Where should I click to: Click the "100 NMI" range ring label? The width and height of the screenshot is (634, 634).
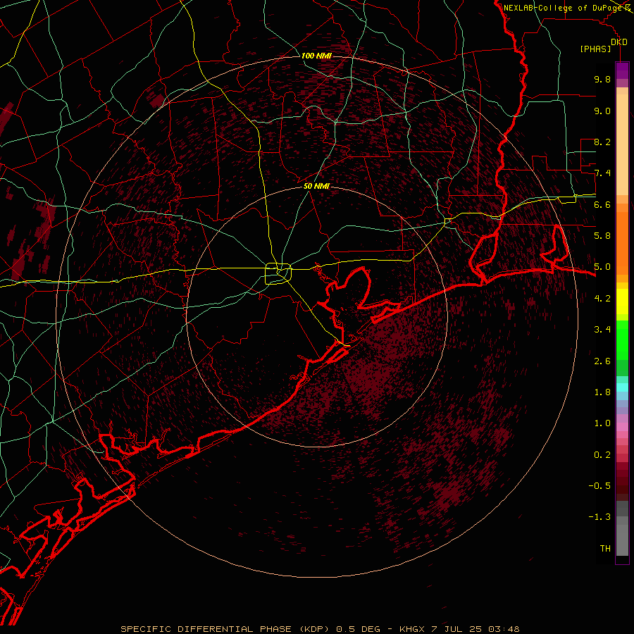[x=316, y=56]
